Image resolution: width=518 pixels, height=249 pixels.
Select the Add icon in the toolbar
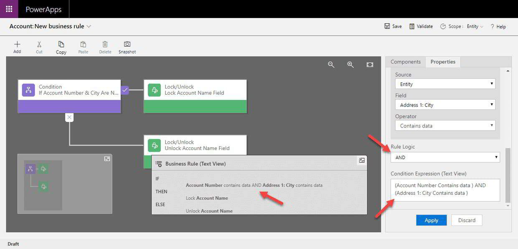(x=17, y=46)
